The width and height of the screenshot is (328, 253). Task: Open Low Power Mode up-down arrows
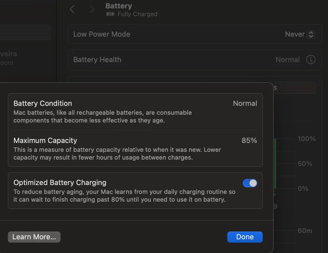coord(311,34)
